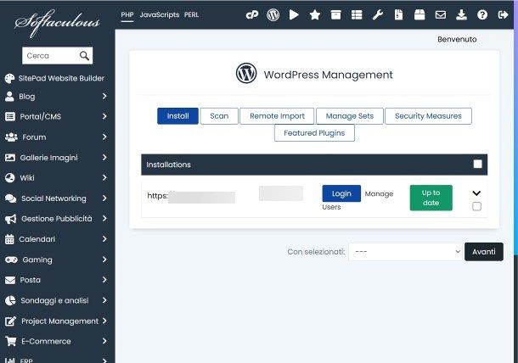This screenshot has width=518, height=363.
Task: Open Featured Plugins
Action: click(314, 133)
